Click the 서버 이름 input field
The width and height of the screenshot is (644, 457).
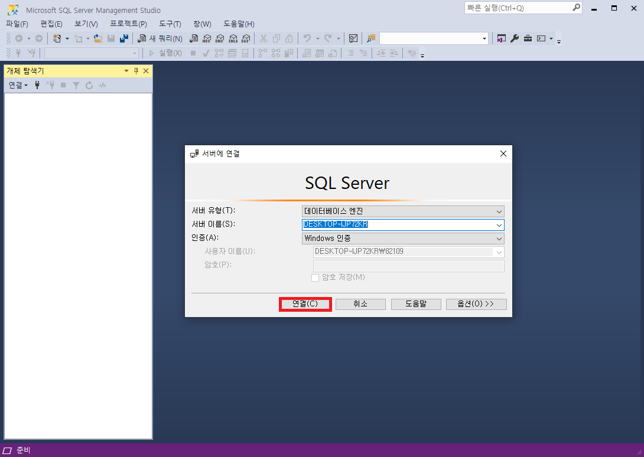[x=398, y=225]
